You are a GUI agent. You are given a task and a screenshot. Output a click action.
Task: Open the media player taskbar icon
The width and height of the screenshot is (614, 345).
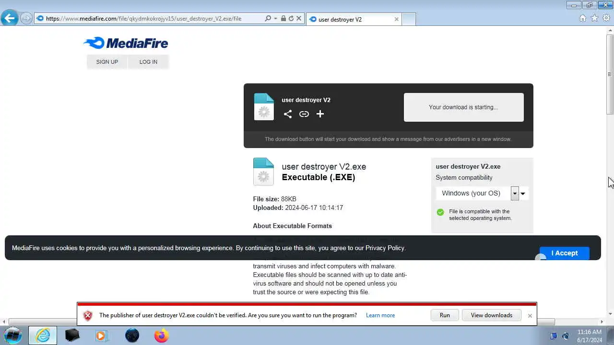pyautogui.click(x=102, y=335)
